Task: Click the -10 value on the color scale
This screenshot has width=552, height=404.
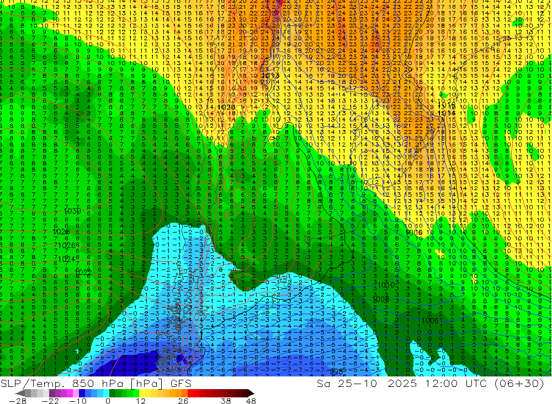Action: click(x=78, y=401)
